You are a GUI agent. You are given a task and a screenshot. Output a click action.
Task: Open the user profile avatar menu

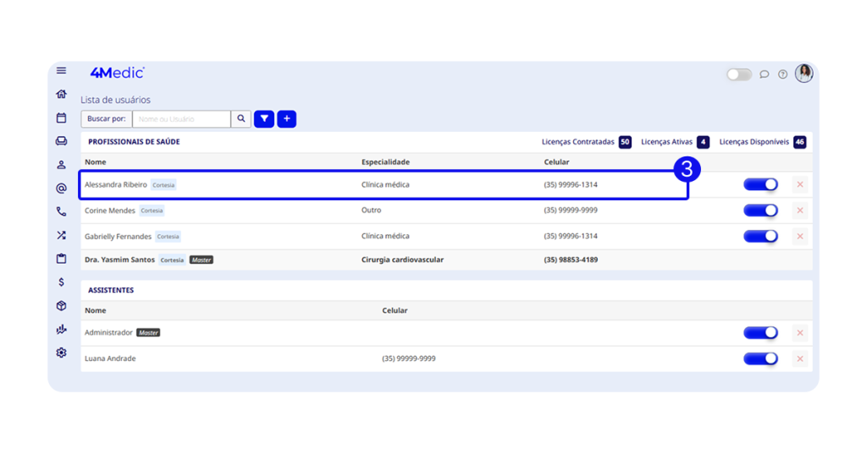click(x=803, y=74)
